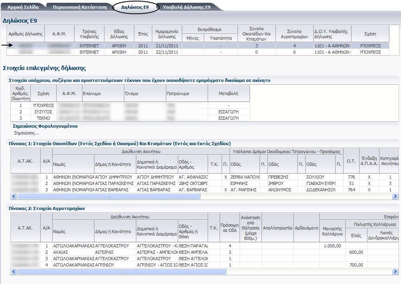The width and height of the screenshot is (401, 284).
Task: Select the ΣΥΖΥΓΟΣ owner row
Action: (x=43, y=112)
